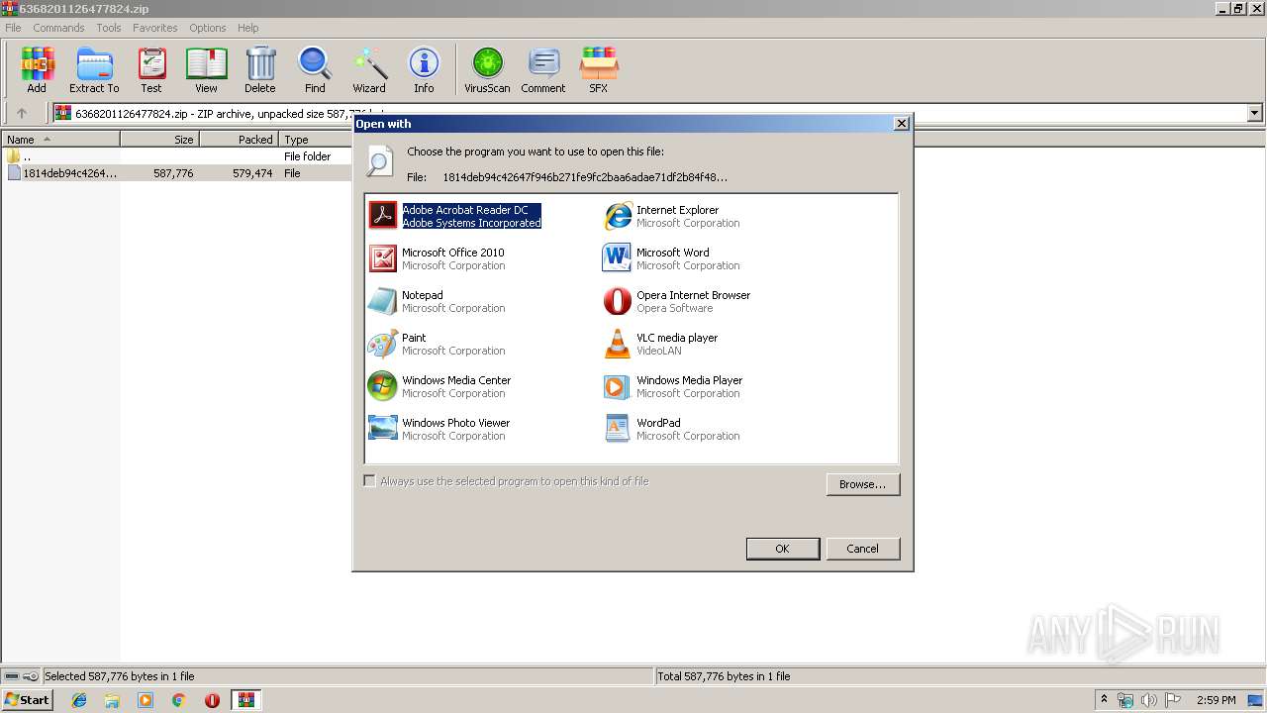Open the Comment toolbar icon
Image resolution: width=1267 pixels, height=713 pixels.
tap(543, 69)
